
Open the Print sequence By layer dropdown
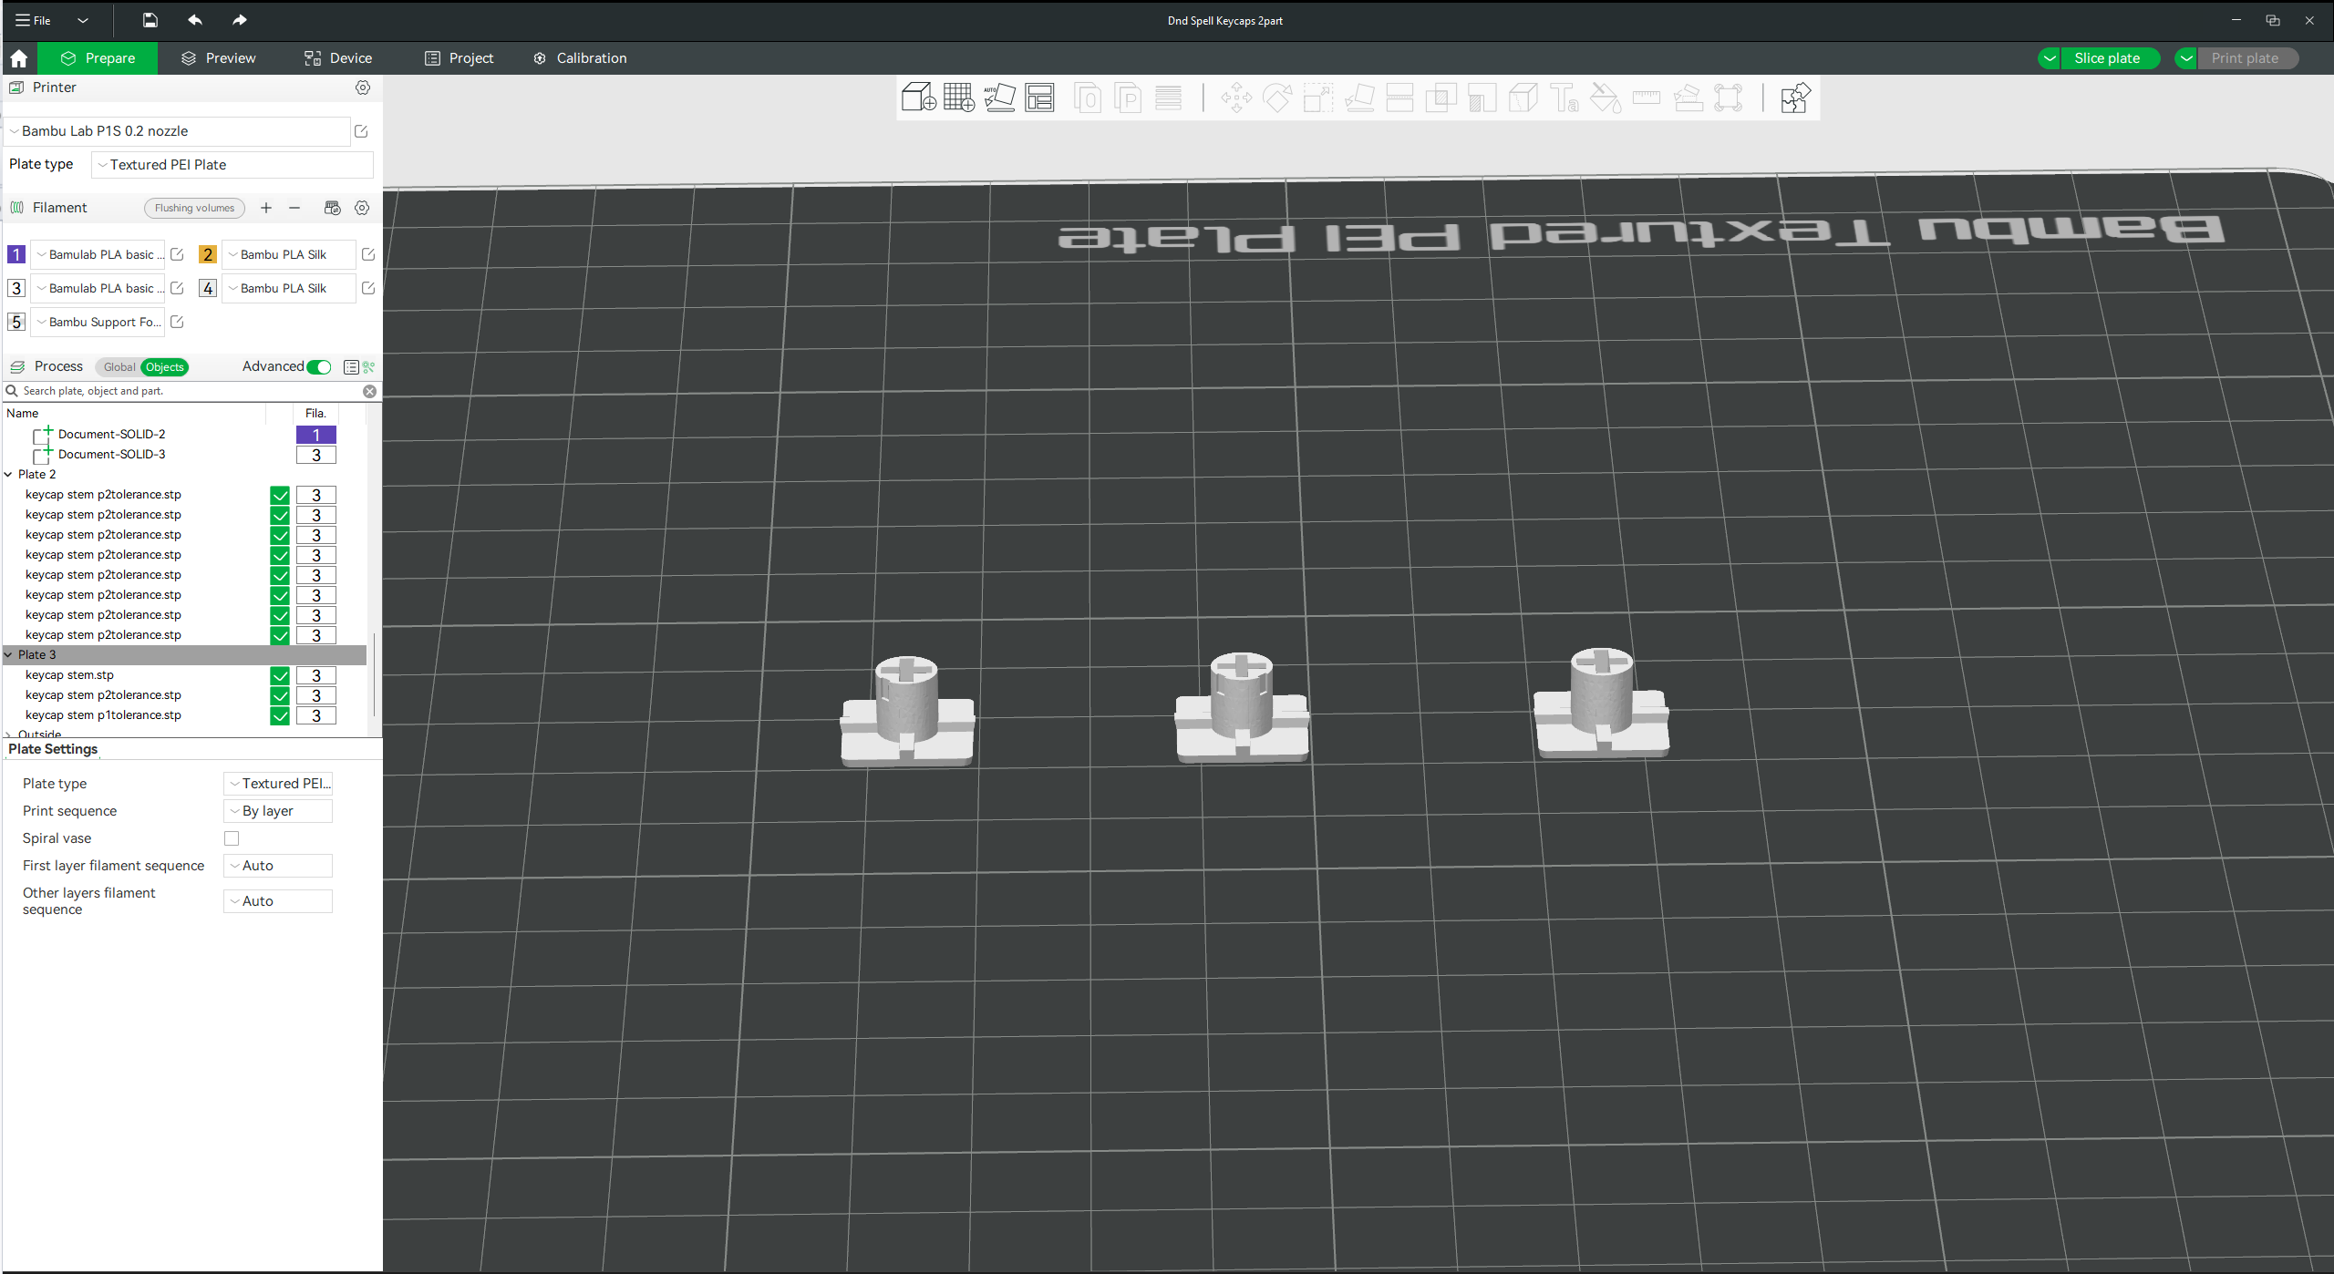(x=278, y=811)
